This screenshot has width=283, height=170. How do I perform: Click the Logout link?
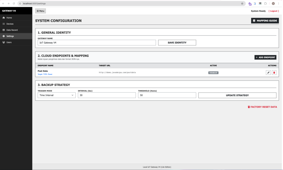pyautogui.click(x=274, y=11)
